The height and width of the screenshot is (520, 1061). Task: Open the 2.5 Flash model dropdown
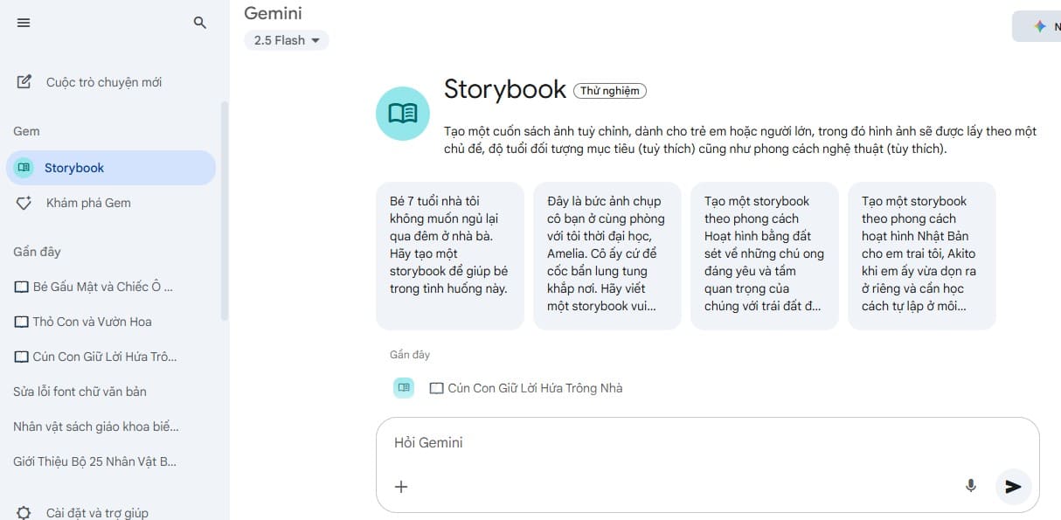(x=286, y=40)
